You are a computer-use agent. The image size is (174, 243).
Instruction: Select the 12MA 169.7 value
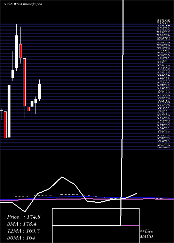tap(23, 231)
